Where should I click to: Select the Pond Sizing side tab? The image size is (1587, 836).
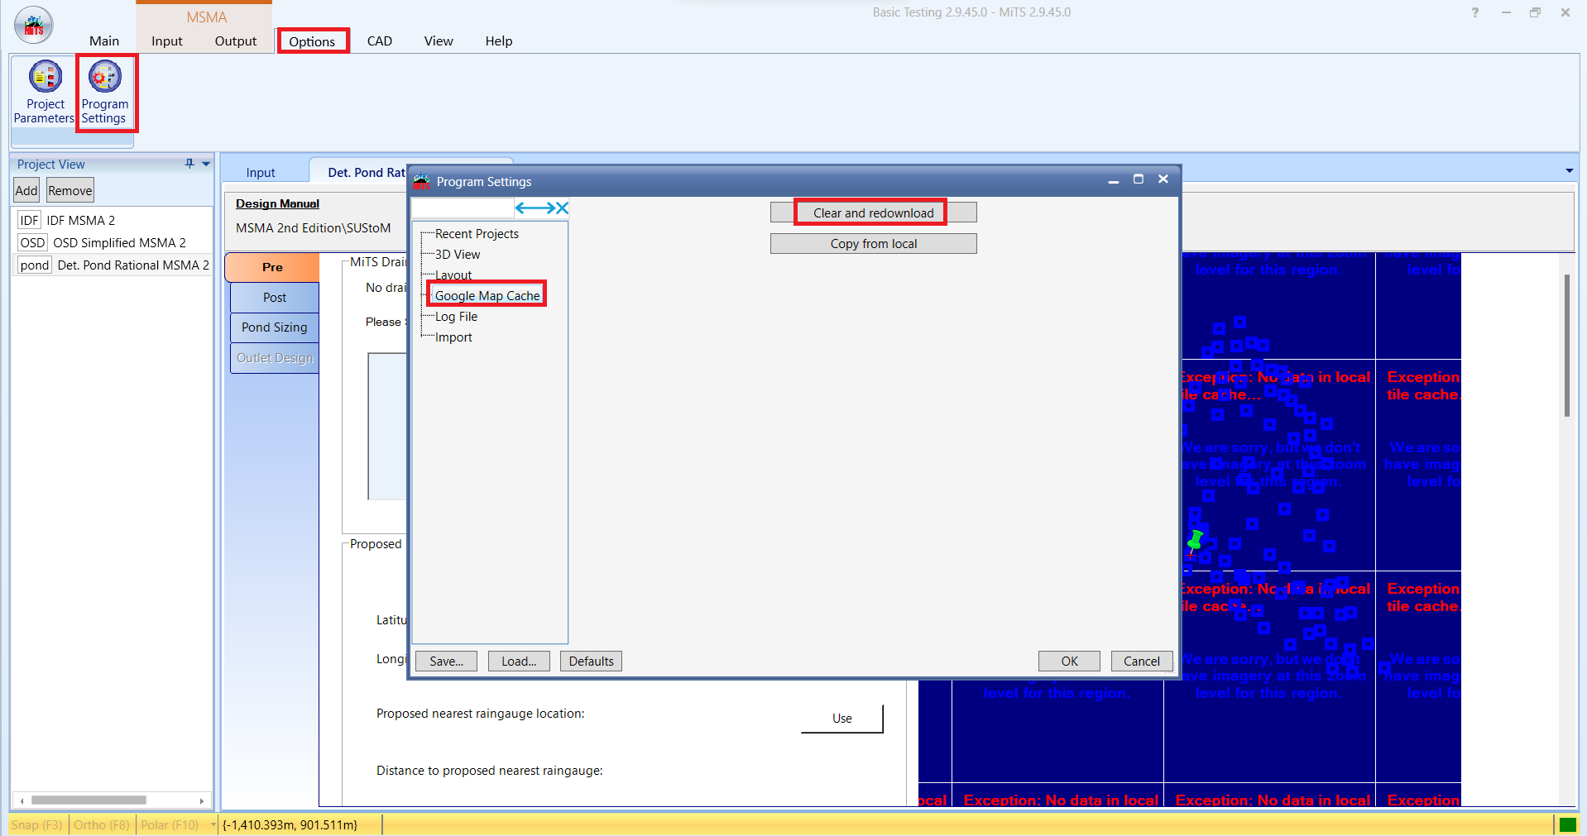pyautogui.click(x=275, y=327)
